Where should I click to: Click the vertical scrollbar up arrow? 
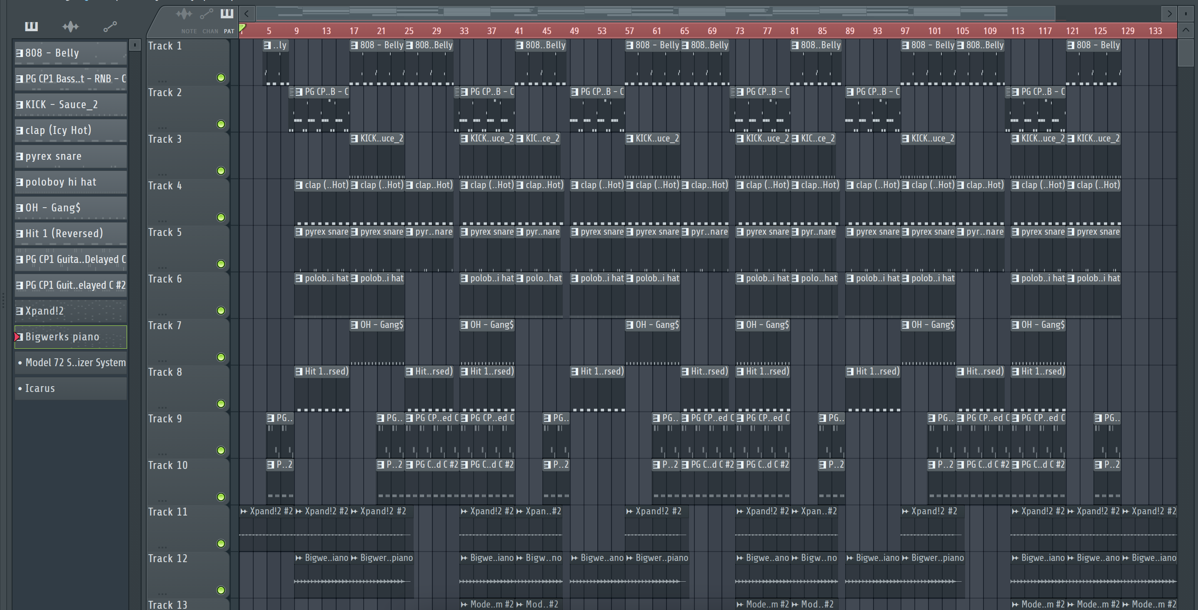pyautogui.click(x=1186, y=31)
